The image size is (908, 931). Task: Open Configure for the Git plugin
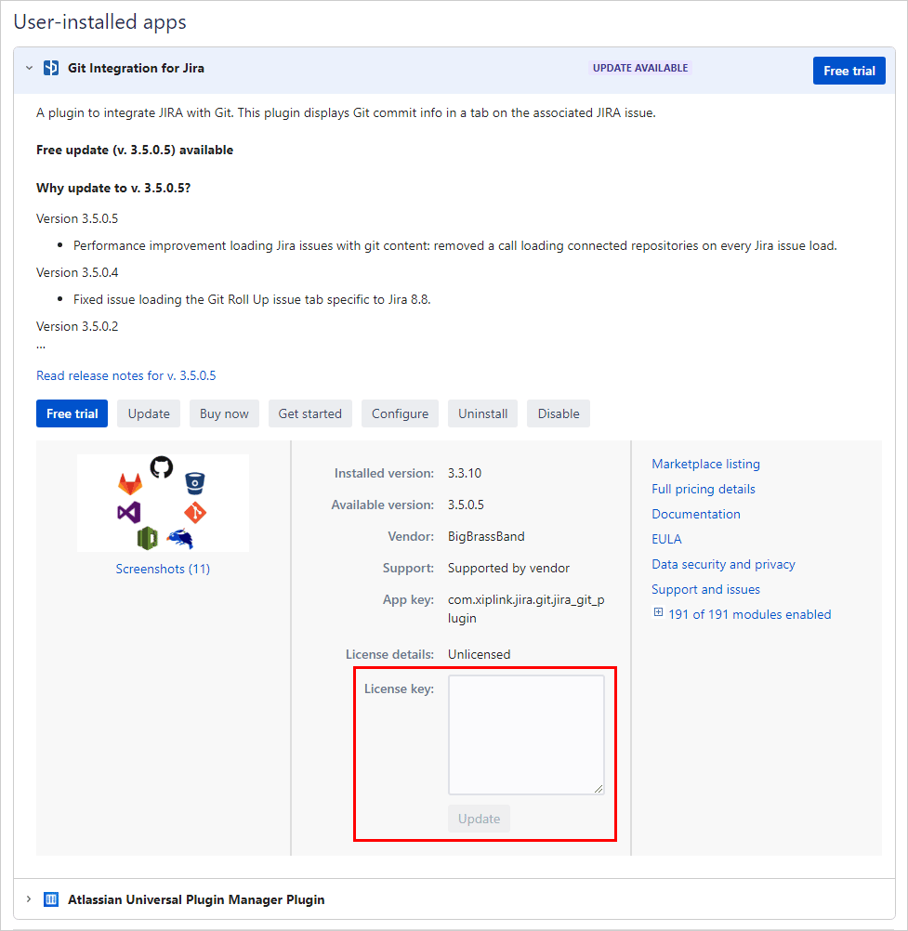pyautogui.click(x=400, y=413)
